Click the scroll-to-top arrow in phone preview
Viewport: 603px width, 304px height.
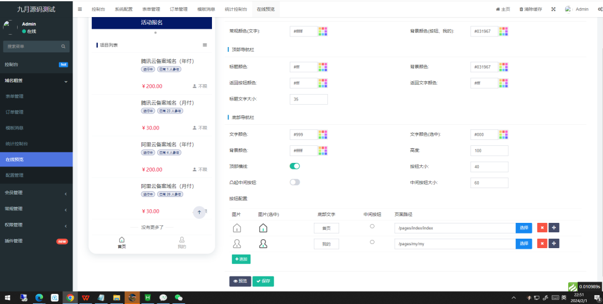[199, 212]
